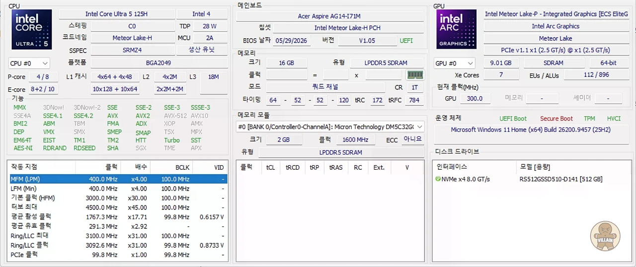Select the NVMe x4 8.0 GT/s drive row

pos(532,179)
